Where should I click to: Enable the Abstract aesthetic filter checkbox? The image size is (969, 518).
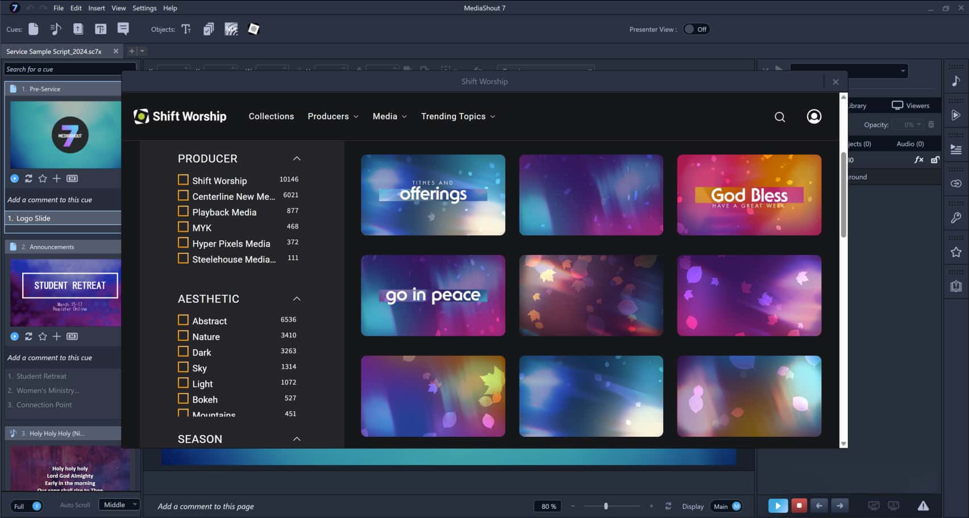[x=183, y=320]
